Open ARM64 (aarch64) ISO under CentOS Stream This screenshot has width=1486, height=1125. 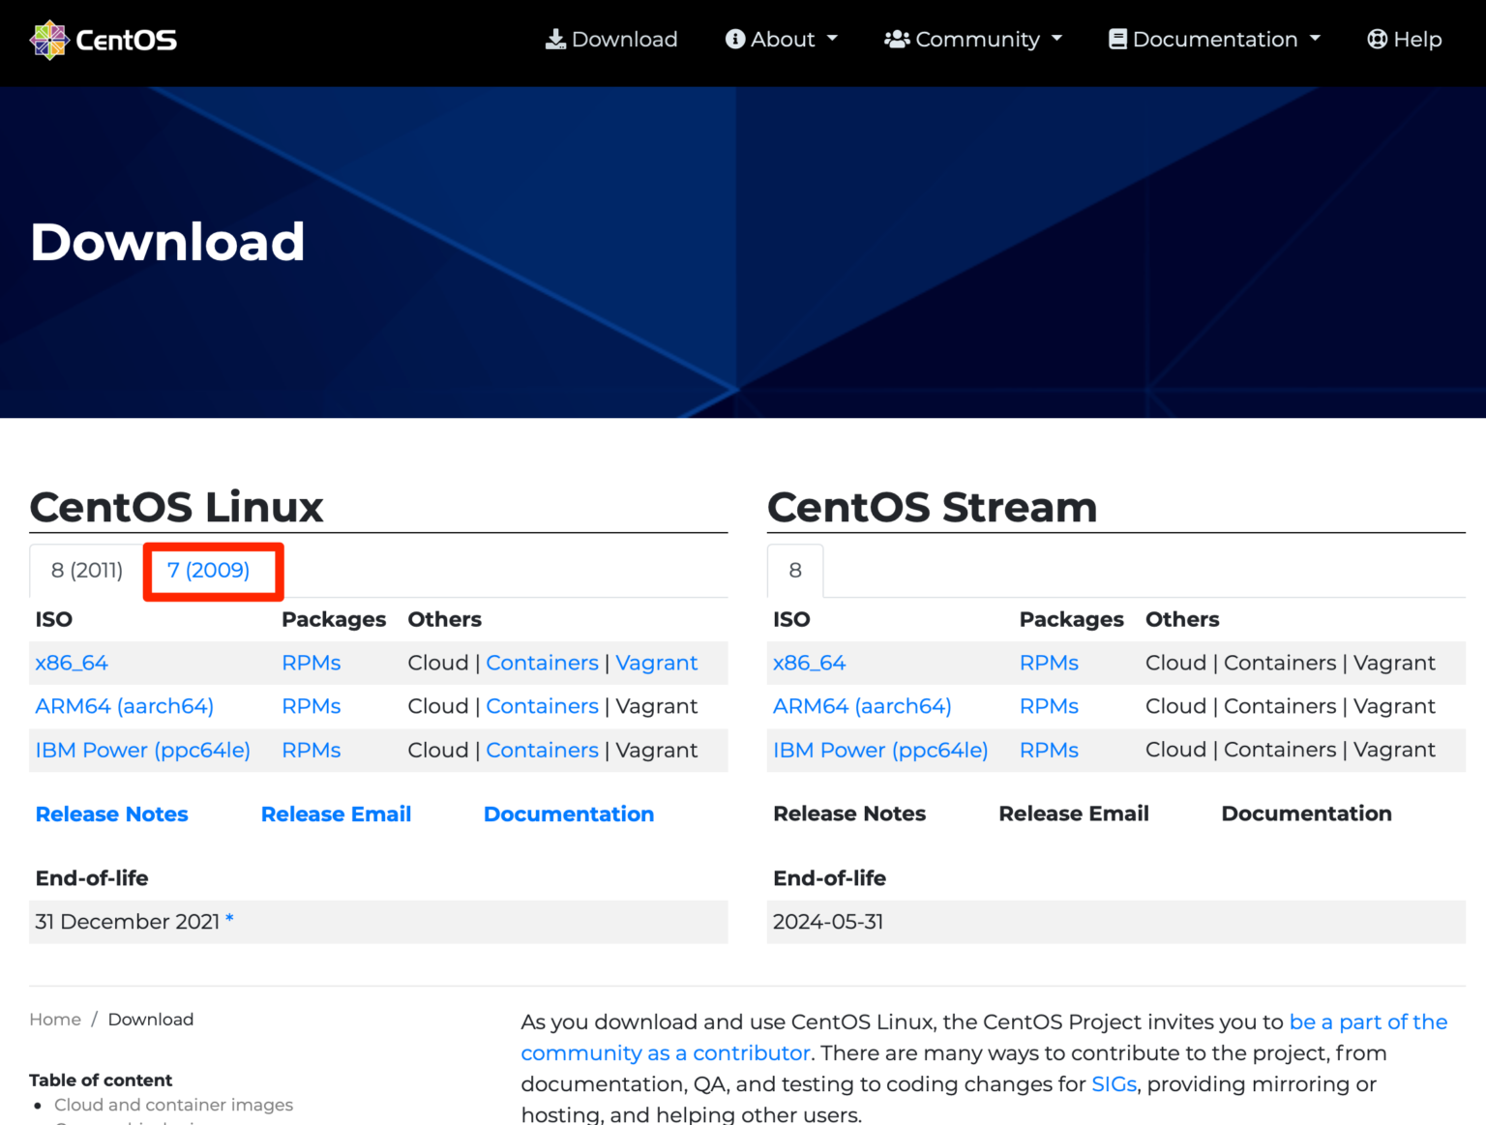tap(863, 707)
